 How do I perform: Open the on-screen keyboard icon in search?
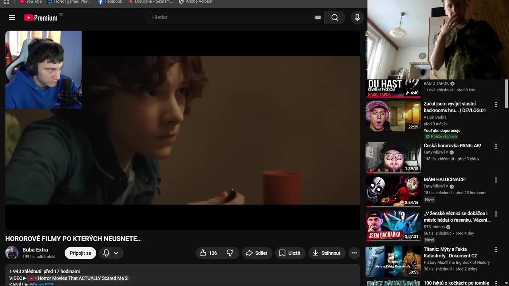coord(318,17)
